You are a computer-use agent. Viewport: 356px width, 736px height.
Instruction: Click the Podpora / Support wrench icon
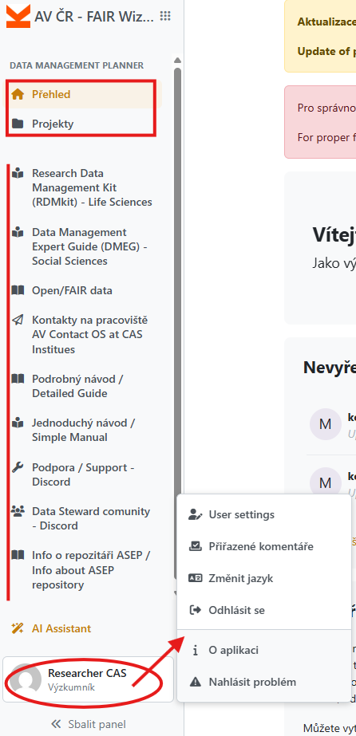[x=18, y=467]
